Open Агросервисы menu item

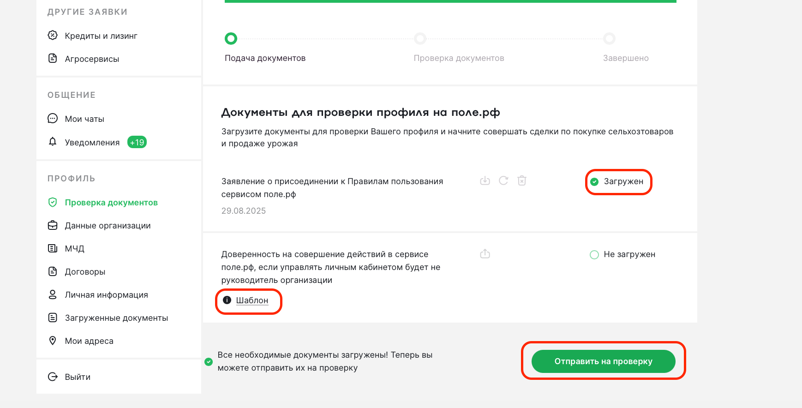point(92,59)
